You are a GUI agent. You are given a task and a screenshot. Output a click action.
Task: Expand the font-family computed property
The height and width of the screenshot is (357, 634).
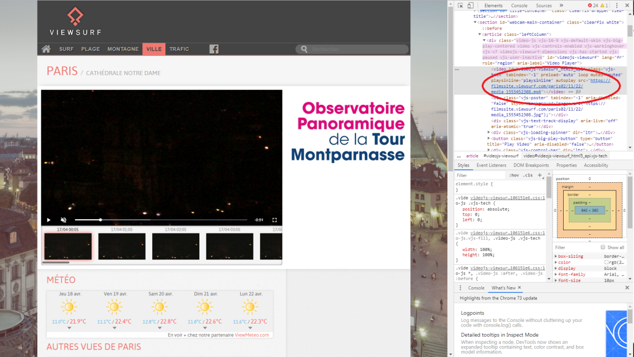pyautogui.click(x=556, y=275)
